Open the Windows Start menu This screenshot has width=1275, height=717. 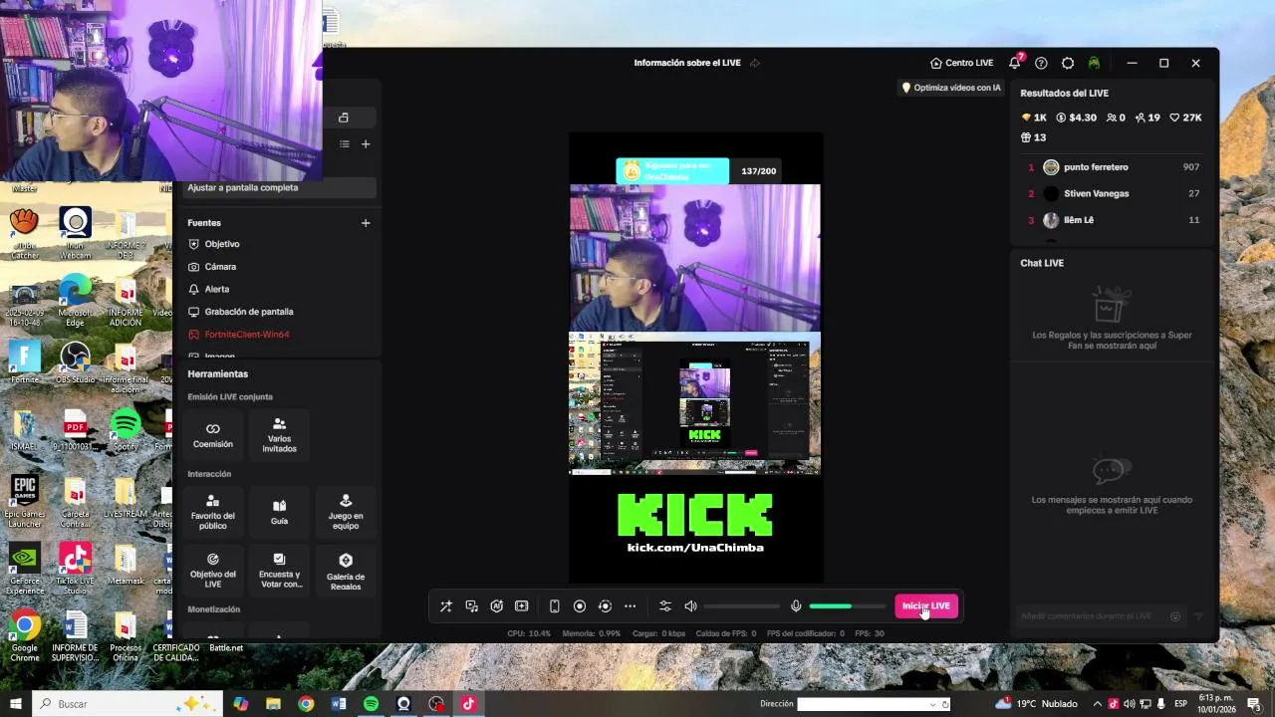click(x=15, y=704)
